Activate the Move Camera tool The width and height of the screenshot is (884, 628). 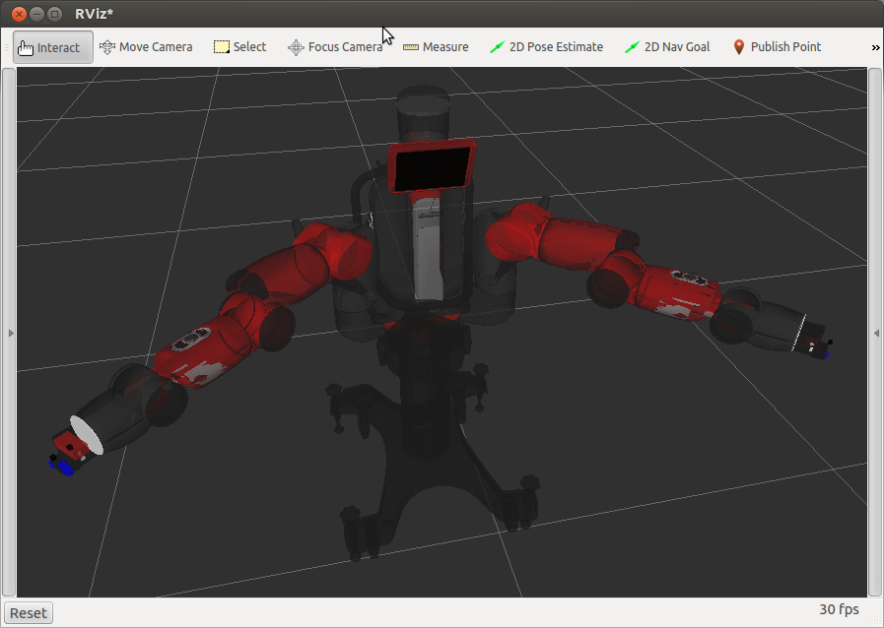click(x=146, y=47)
